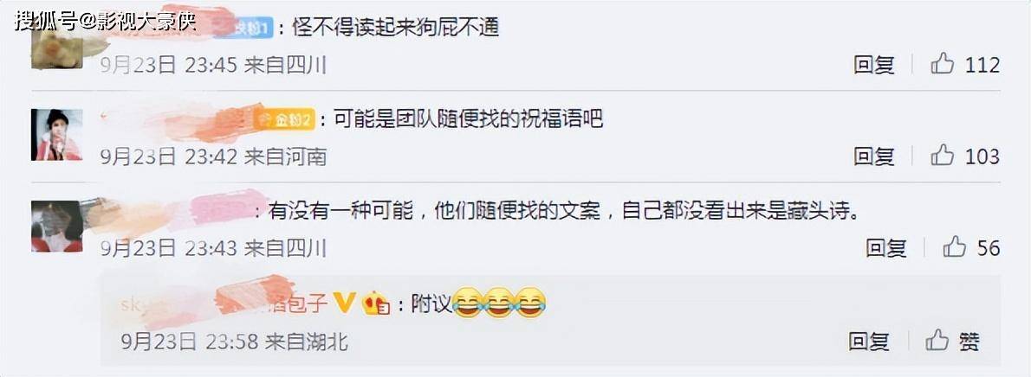
Task: Open avatar of the 河南 commenter
Action: [x=56, y=135]
